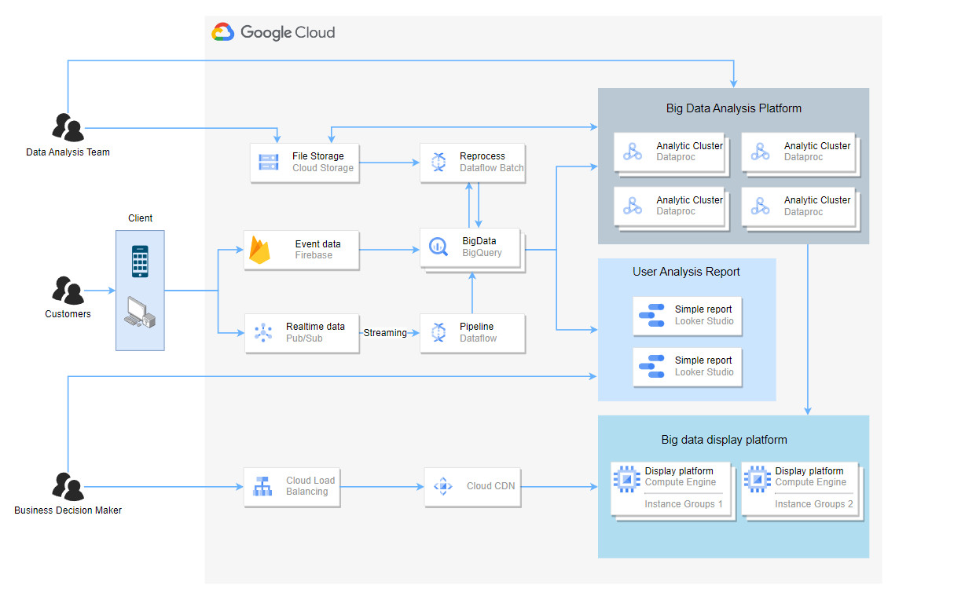954x589 pixels.
Task: Select Compute Engine icon above Instance Groups 1
Action: tap(626, 477)
